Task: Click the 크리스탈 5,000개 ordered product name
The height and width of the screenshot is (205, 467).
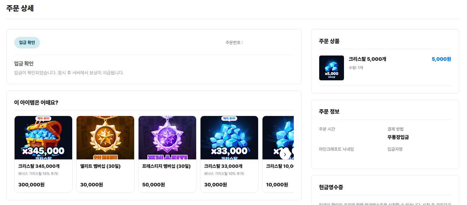Action: [x=367, y=59]
